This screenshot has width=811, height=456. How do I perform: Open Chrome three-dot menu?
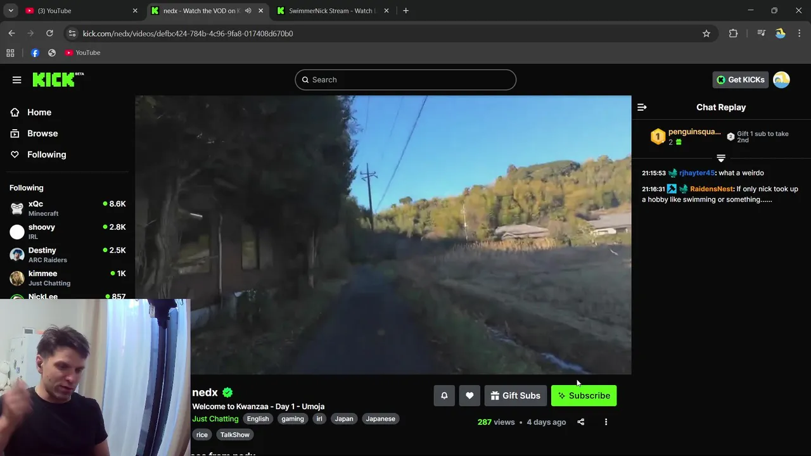coord(799,34)
